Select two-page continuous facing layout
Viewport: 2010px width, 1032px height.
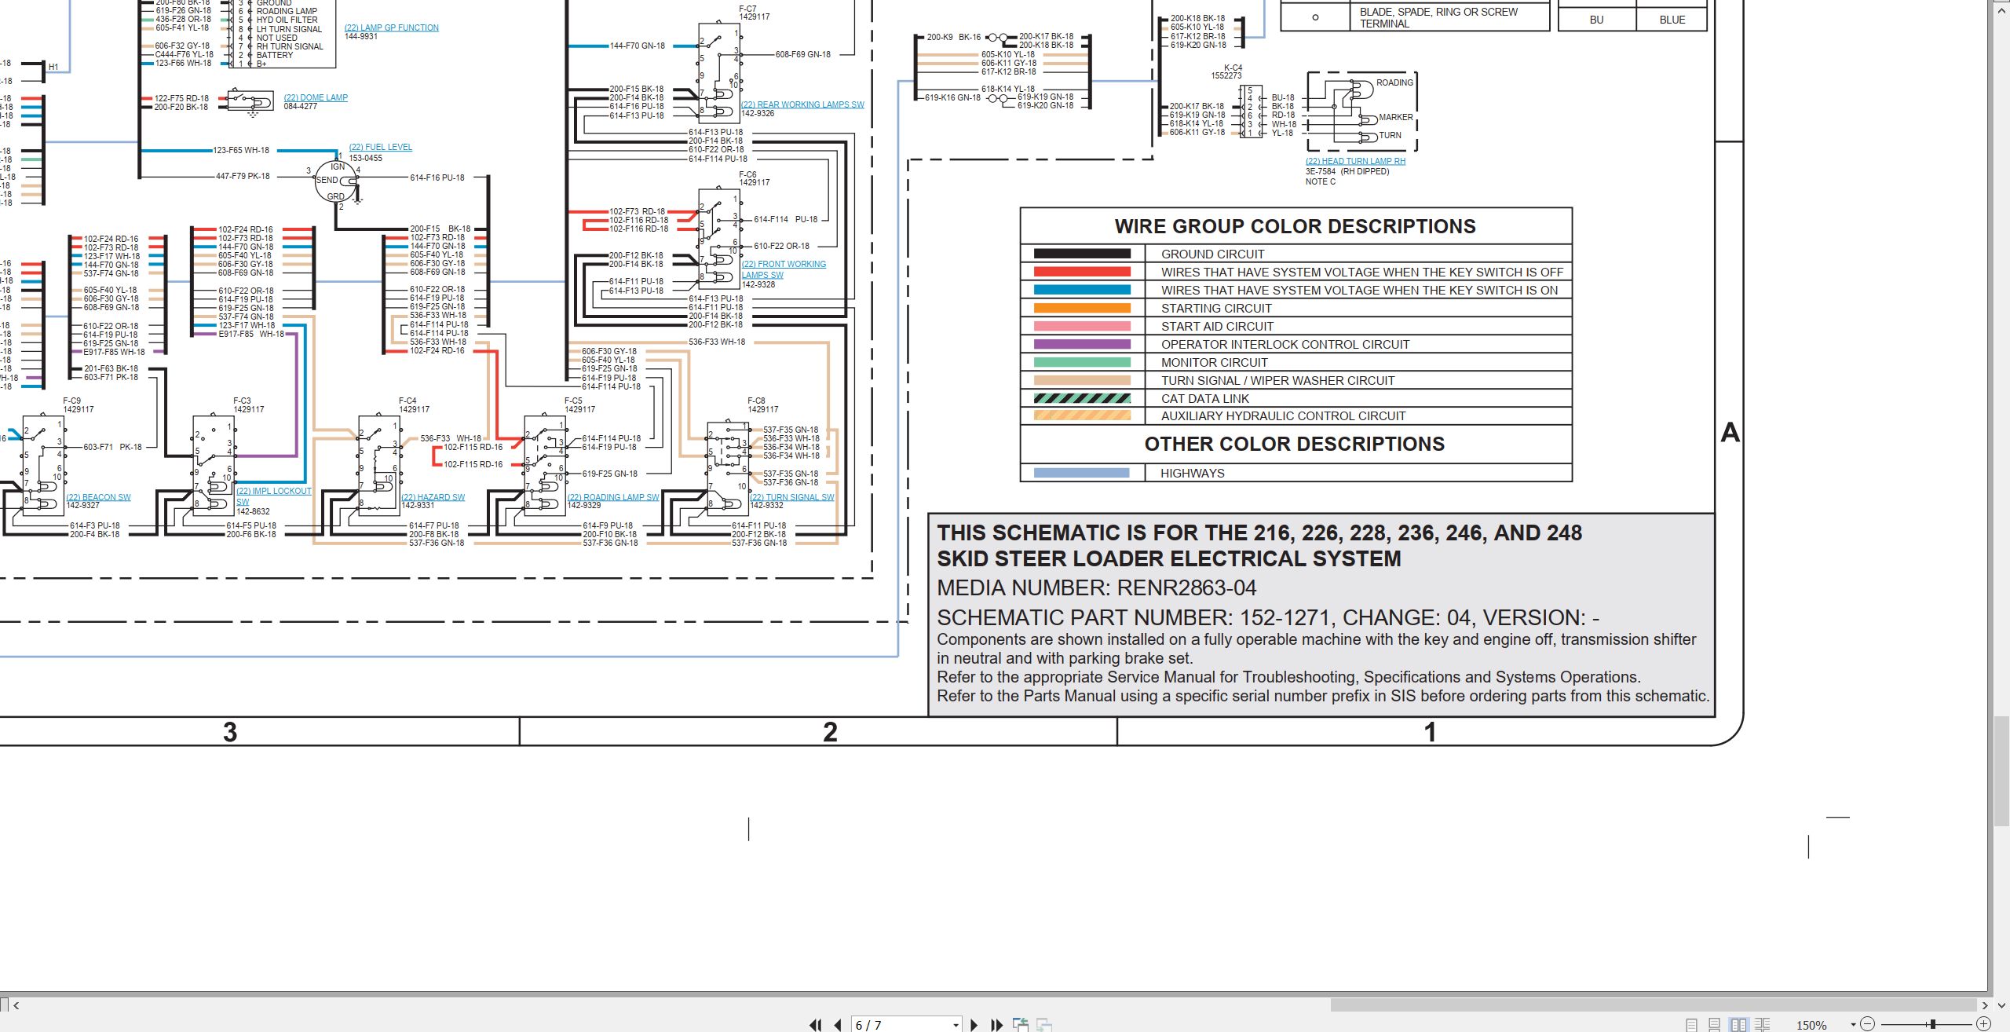point(1762,1025)
